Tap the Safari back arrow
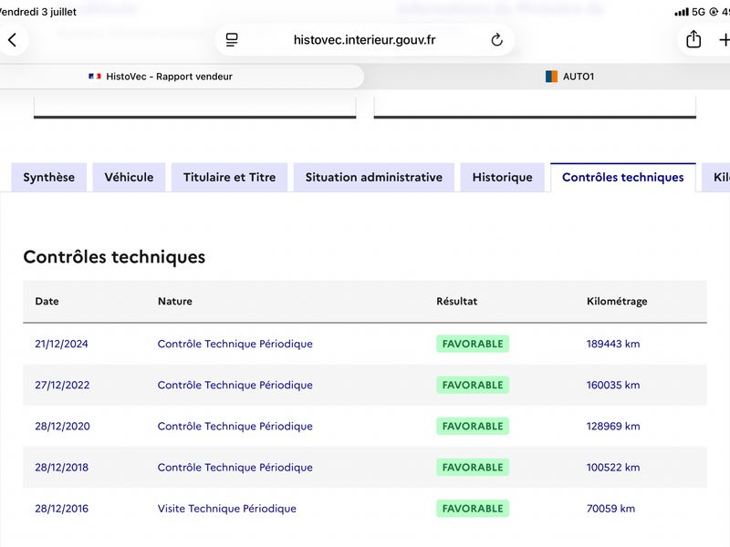 (13, 40)
